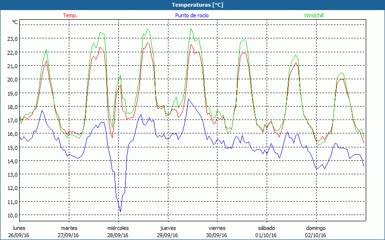Image resolution: width=385 pixels, height=240 pixels.
Task: Select the viernes day label
Action: coord(217,228)
